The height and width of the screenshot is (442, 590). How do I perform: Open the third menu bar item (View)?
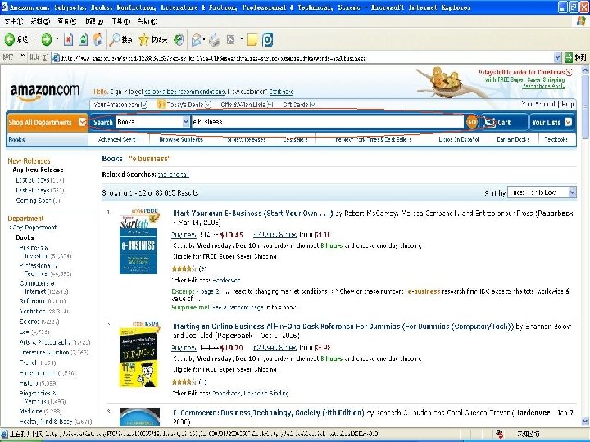coord(66,21)
